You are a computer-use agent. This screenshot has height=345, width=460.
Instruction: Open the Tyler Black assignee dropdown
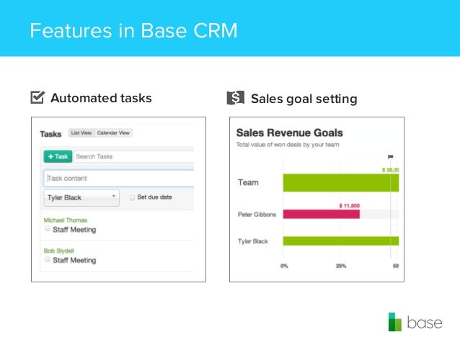[81, 198]
